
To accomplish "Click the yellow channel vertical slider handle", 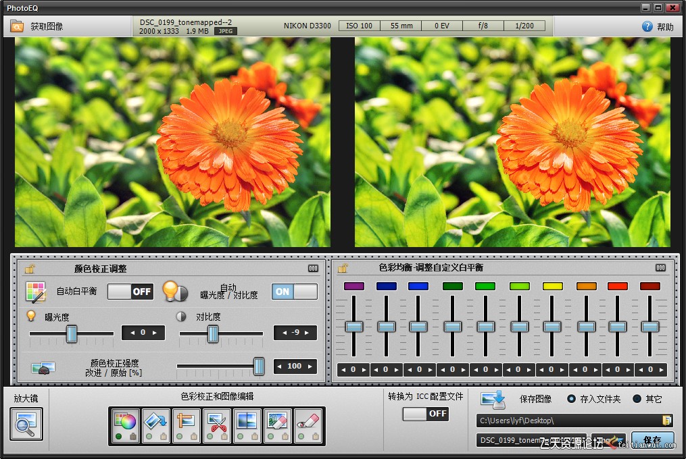I will [552, 327].
